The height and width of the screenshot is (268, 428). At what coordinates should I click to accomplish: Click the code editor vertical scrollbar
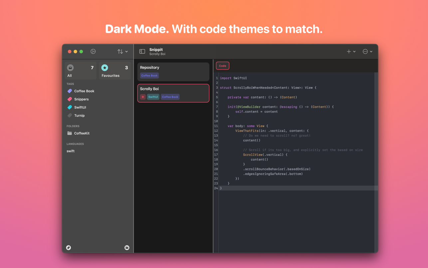(376, 162)
